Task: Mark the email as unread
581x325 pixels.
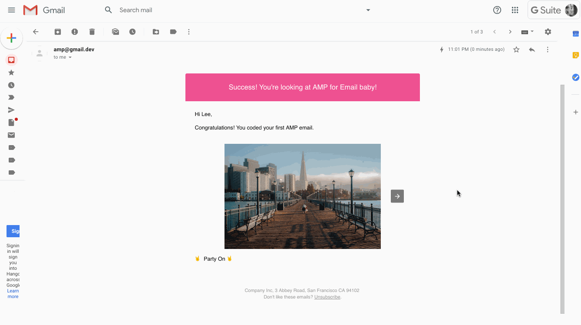Action: tap(116, 32)
